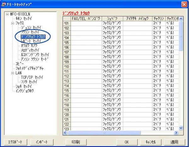Screen dimensions: 189x147
Task: Click FAX/TEL number field in row *22
Action: tap(86, 124)
